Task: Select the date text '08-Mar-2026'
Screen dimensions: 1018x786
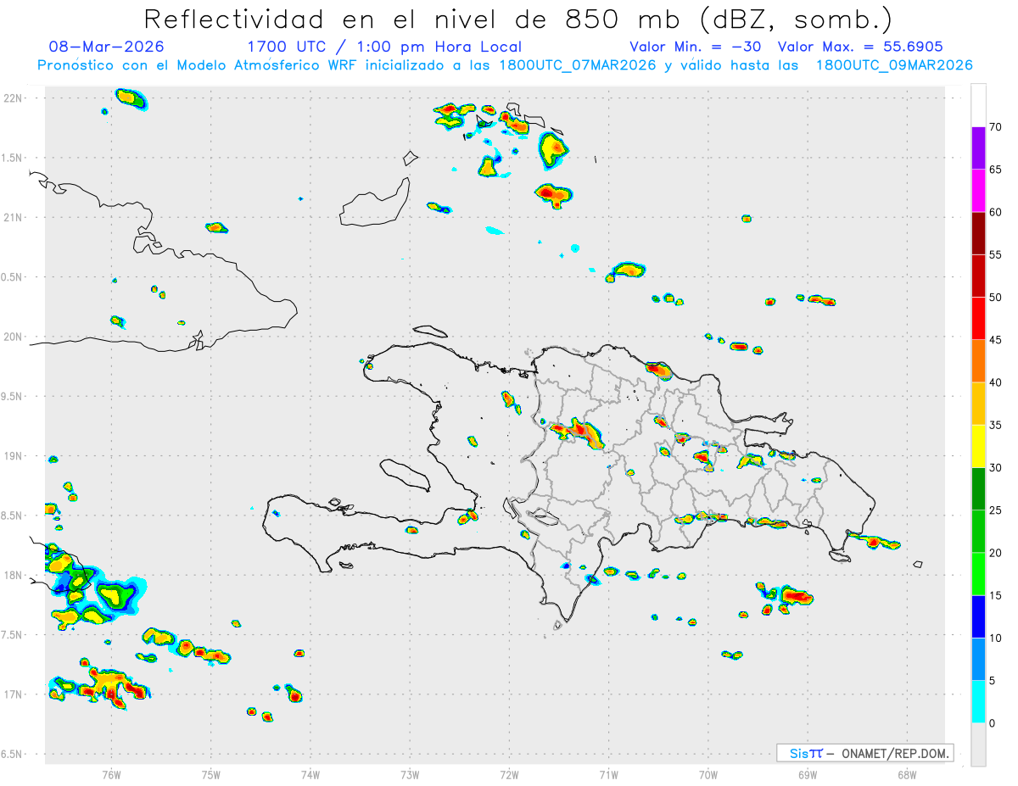Action: (106, 47)
